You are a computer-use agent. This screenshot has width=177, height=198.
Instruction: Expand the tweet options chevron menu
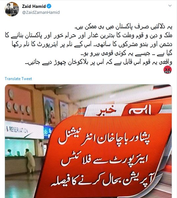tap(170, 6)
